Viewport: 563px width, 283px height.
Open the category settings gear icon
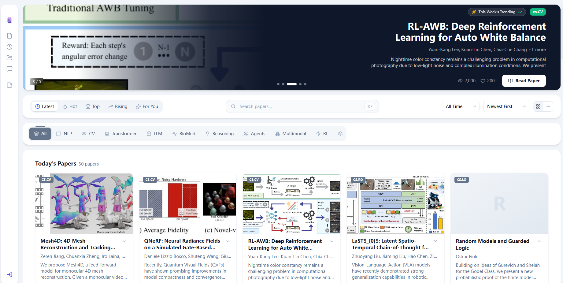point(340,134)
